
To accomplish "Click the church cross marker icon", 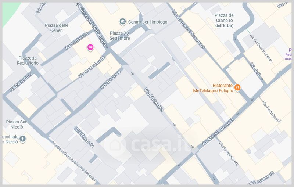I will point(23,139).
